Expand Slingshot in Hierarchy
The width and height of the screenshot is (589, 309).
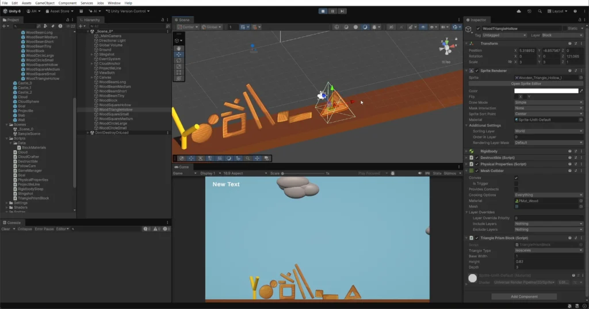pos(91,55)
